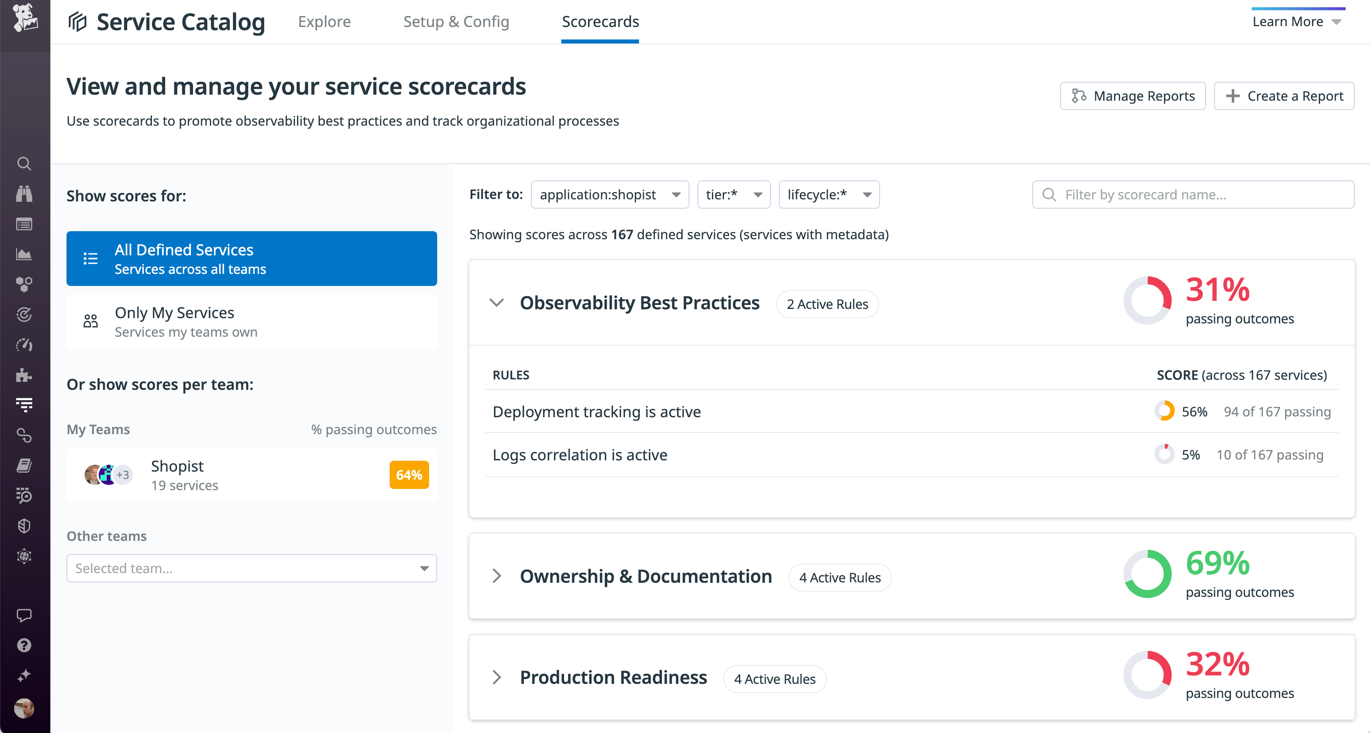Click the Infrastructure hexagons icon
Screen dimensions: 1370x733
pyautogui.click(x=25, y=284)
